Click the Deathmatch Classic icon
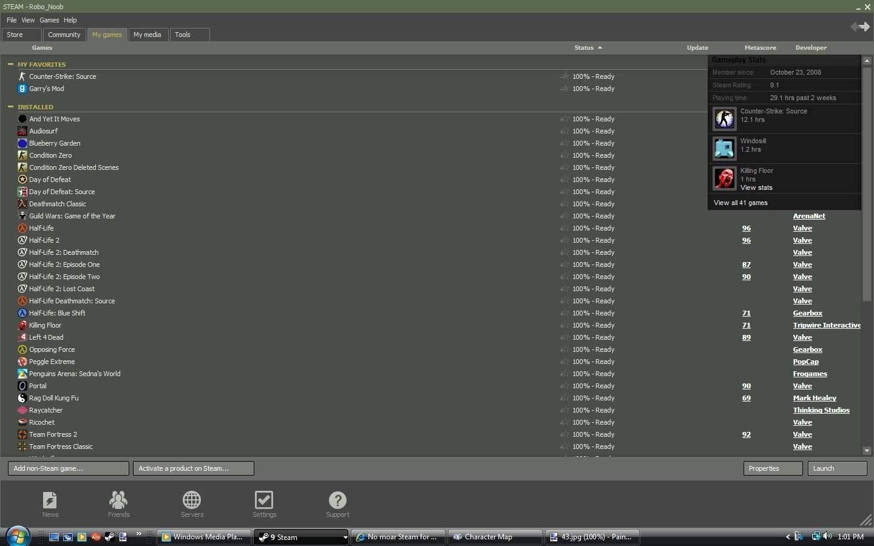The height and width of the screenshot is (546, 874). tap(22, 204)
